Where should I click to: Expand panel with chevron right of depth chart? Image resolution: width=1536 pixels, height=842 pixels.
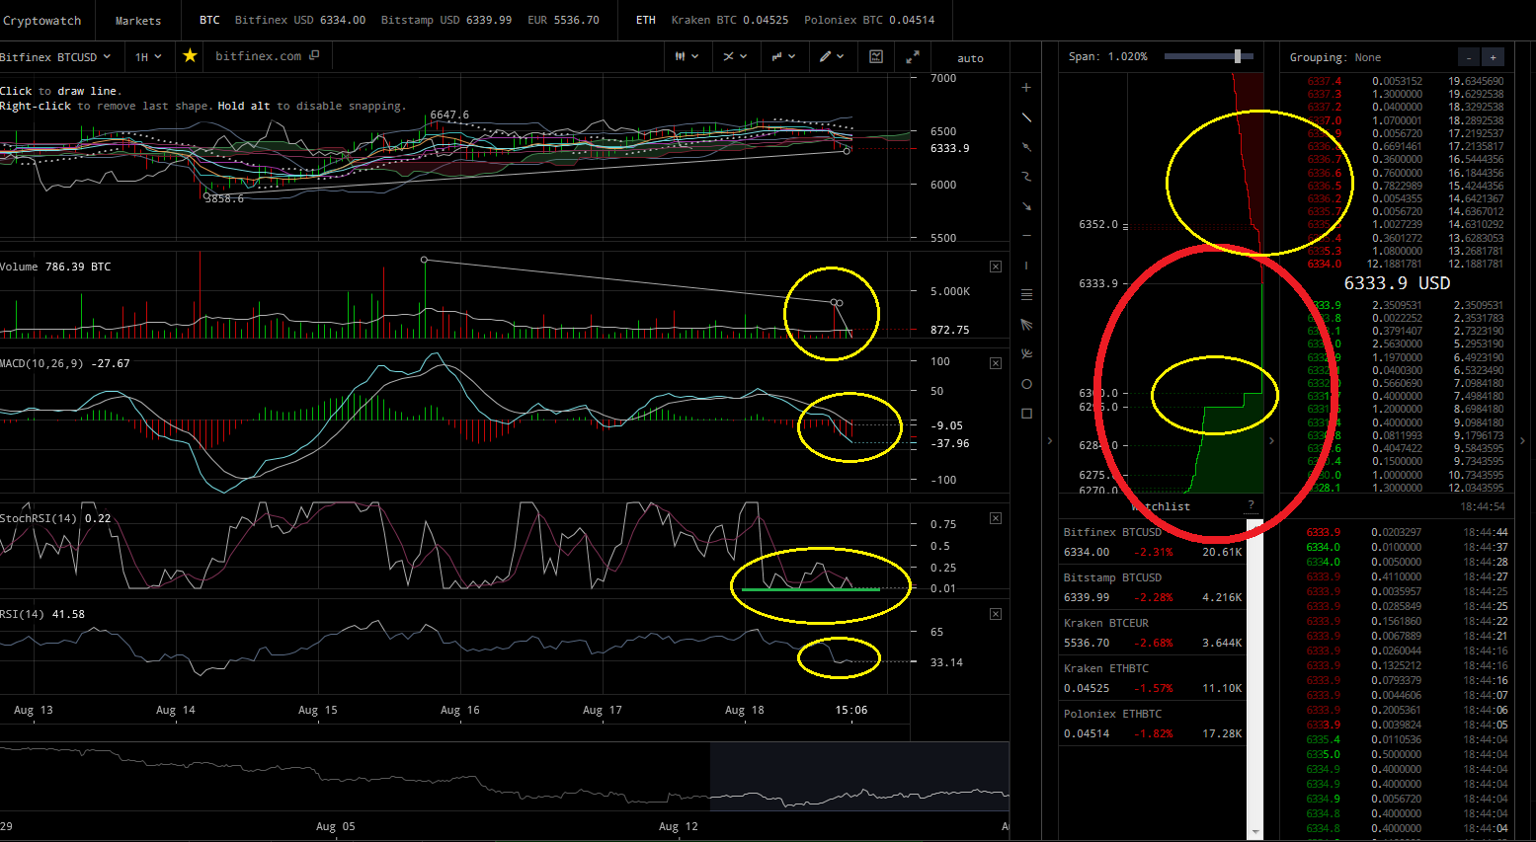click(x=1271, y=440)
